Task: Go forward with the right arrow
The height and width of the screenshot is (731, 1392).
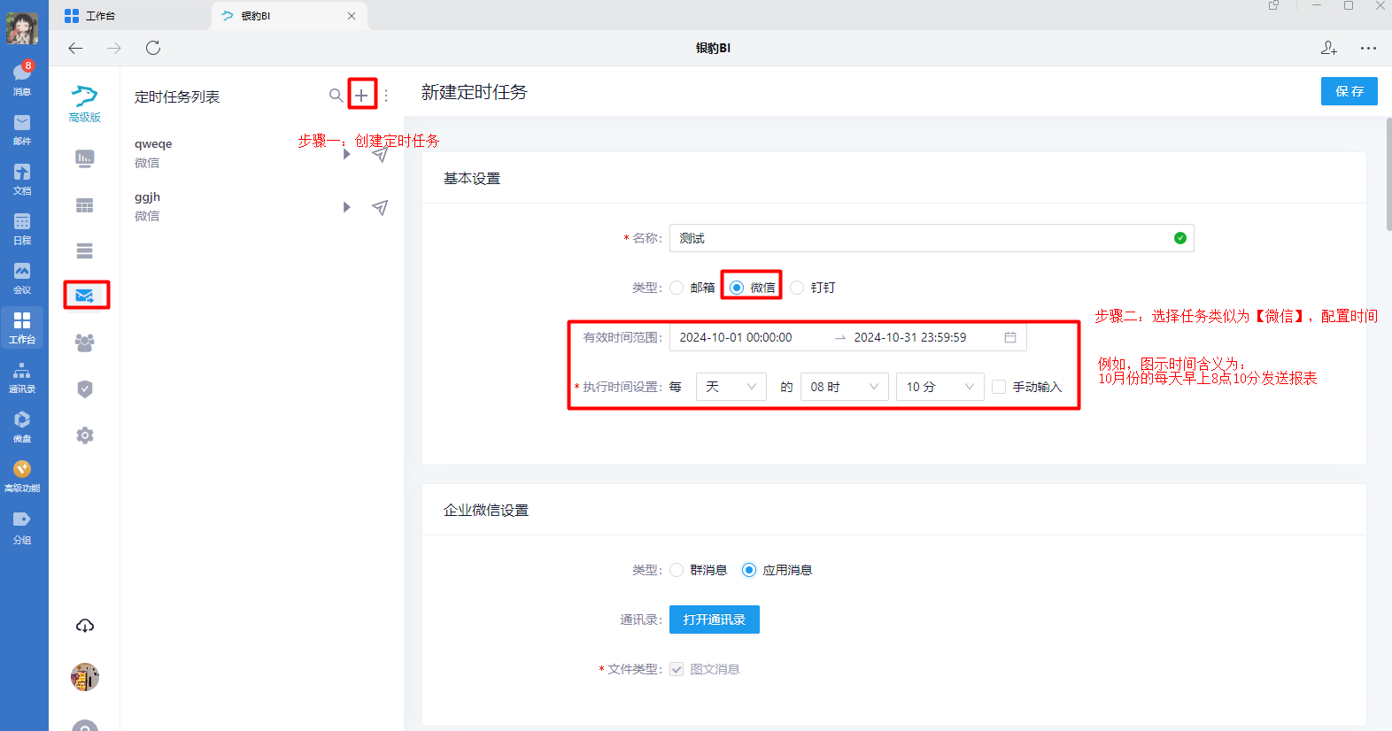Action: tap(114, 48)
